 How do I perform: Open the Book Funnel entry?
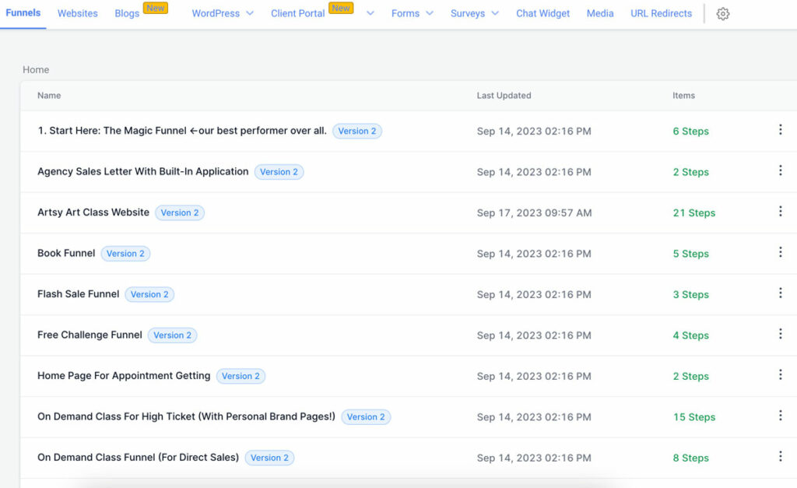click(66, 253)
